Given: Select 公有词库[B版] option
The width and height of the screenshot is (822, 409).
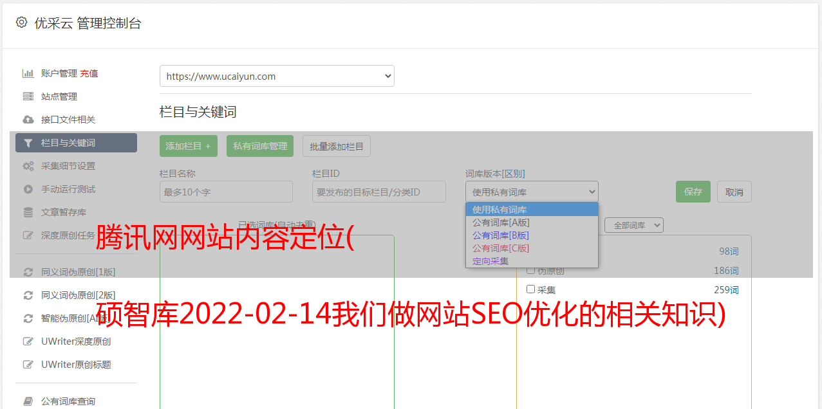Looking at the screenshot, I should [x=532, y=235].
